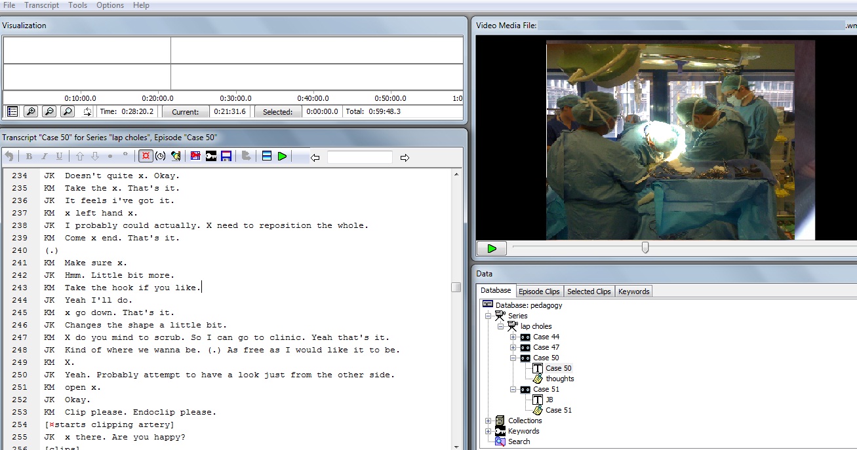Click the clock time code icon
857x450 pixels.
[160, 157]
